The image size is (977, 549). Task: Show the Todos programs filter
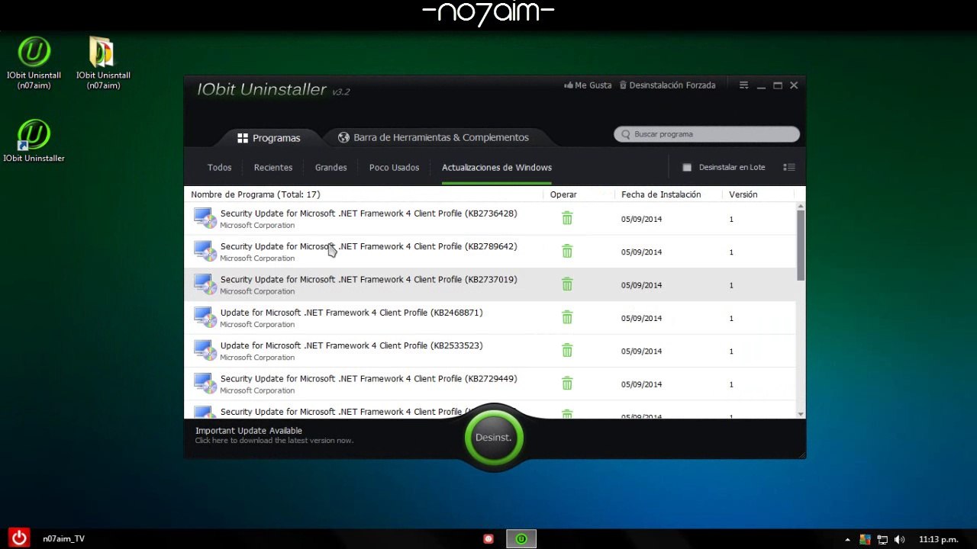tap(219, 168)
